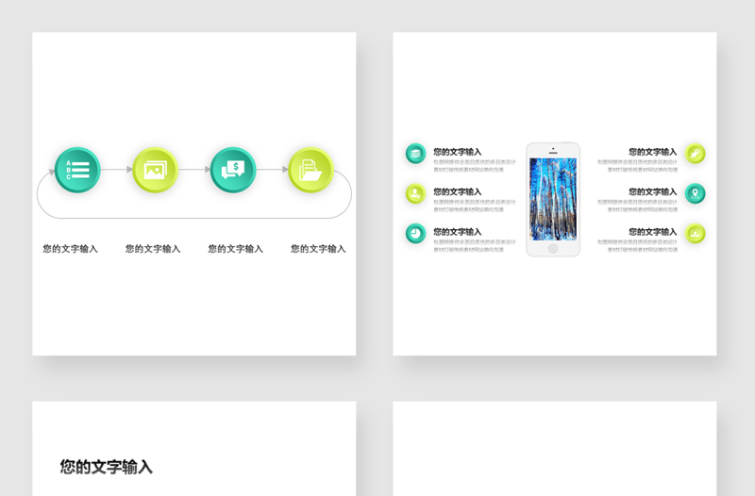
Task: Click the teal chat bubbles dollar icon
Action: (x=233, y=170)
